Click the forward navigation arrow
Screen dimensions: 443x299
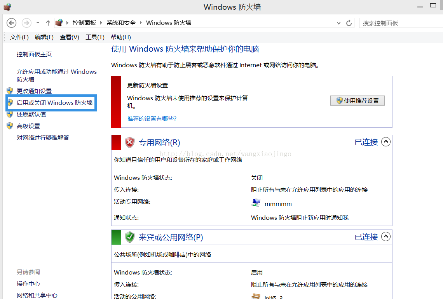tap(26, 23)
